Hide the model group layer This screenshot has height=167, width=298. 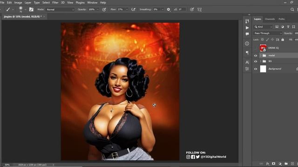256,56
